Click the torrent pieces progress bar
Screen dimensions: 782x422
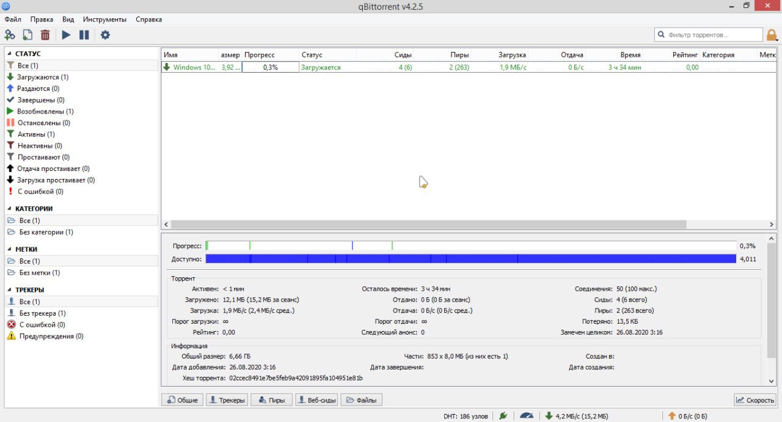(471, 246)
